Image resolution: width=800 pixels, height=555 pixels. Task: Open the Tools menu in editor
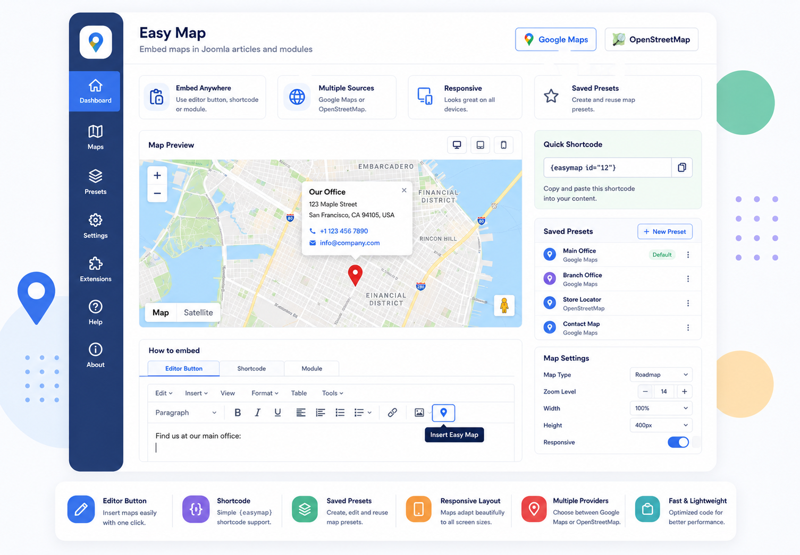pos(333,393)
